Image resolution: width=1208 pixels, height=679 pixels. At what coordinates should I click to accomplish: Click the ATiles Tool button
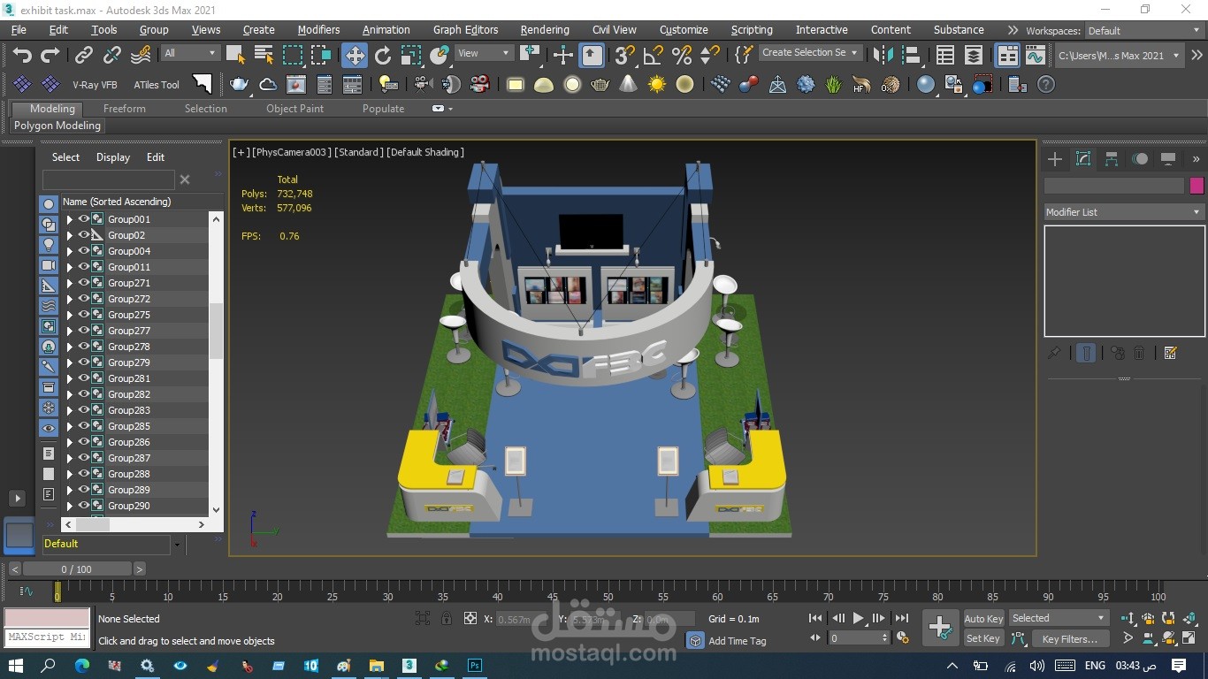(157, 85)
